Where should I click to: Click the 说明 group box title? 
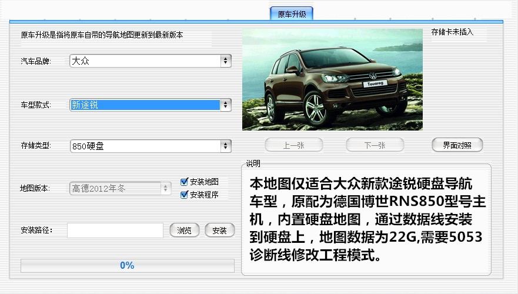tap(253, 163)
